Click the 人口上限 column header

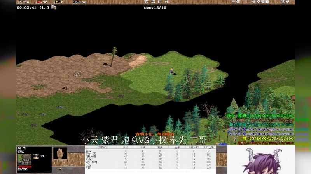click(208, 147)
